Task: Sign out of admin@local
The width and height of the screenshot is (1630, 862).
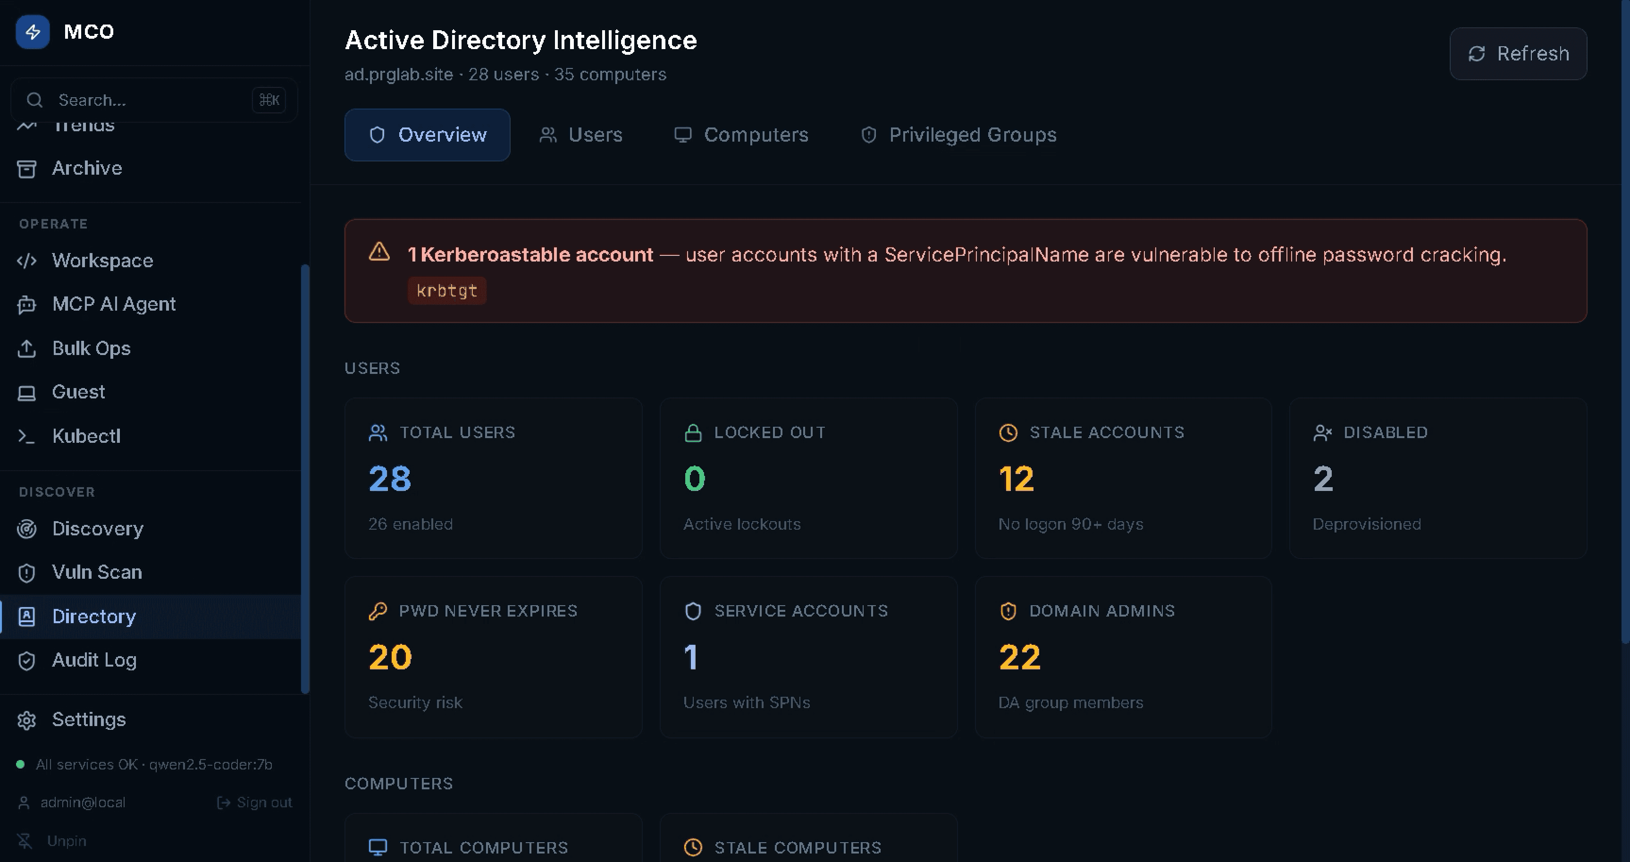Action: click(254, 803)
